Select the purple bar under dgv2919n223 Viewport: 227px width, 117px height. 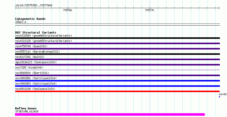117,65
